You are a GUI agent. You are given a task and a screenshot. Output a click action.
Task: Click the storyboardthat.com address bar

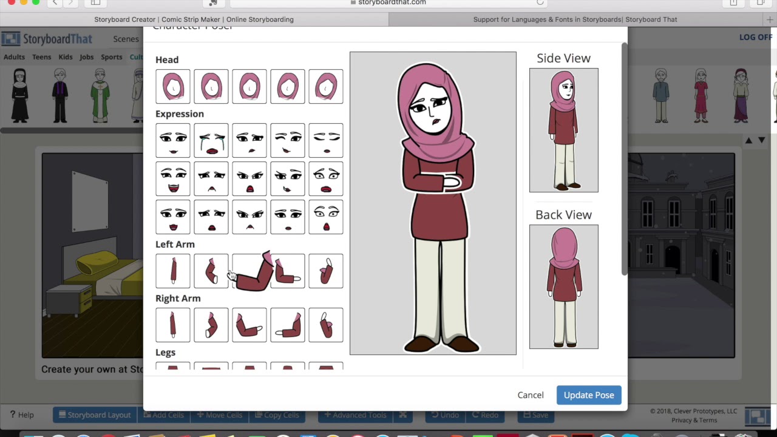(388, 3)
